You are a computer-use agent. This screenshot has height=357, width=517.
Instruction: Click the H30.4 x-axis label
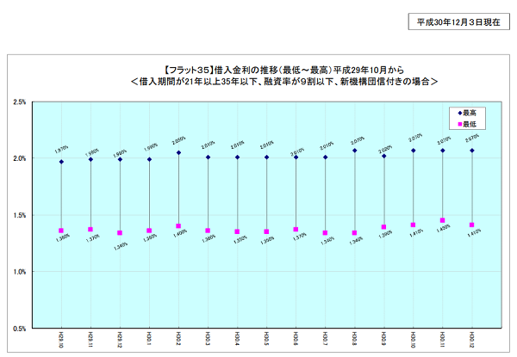coord(238,339)
